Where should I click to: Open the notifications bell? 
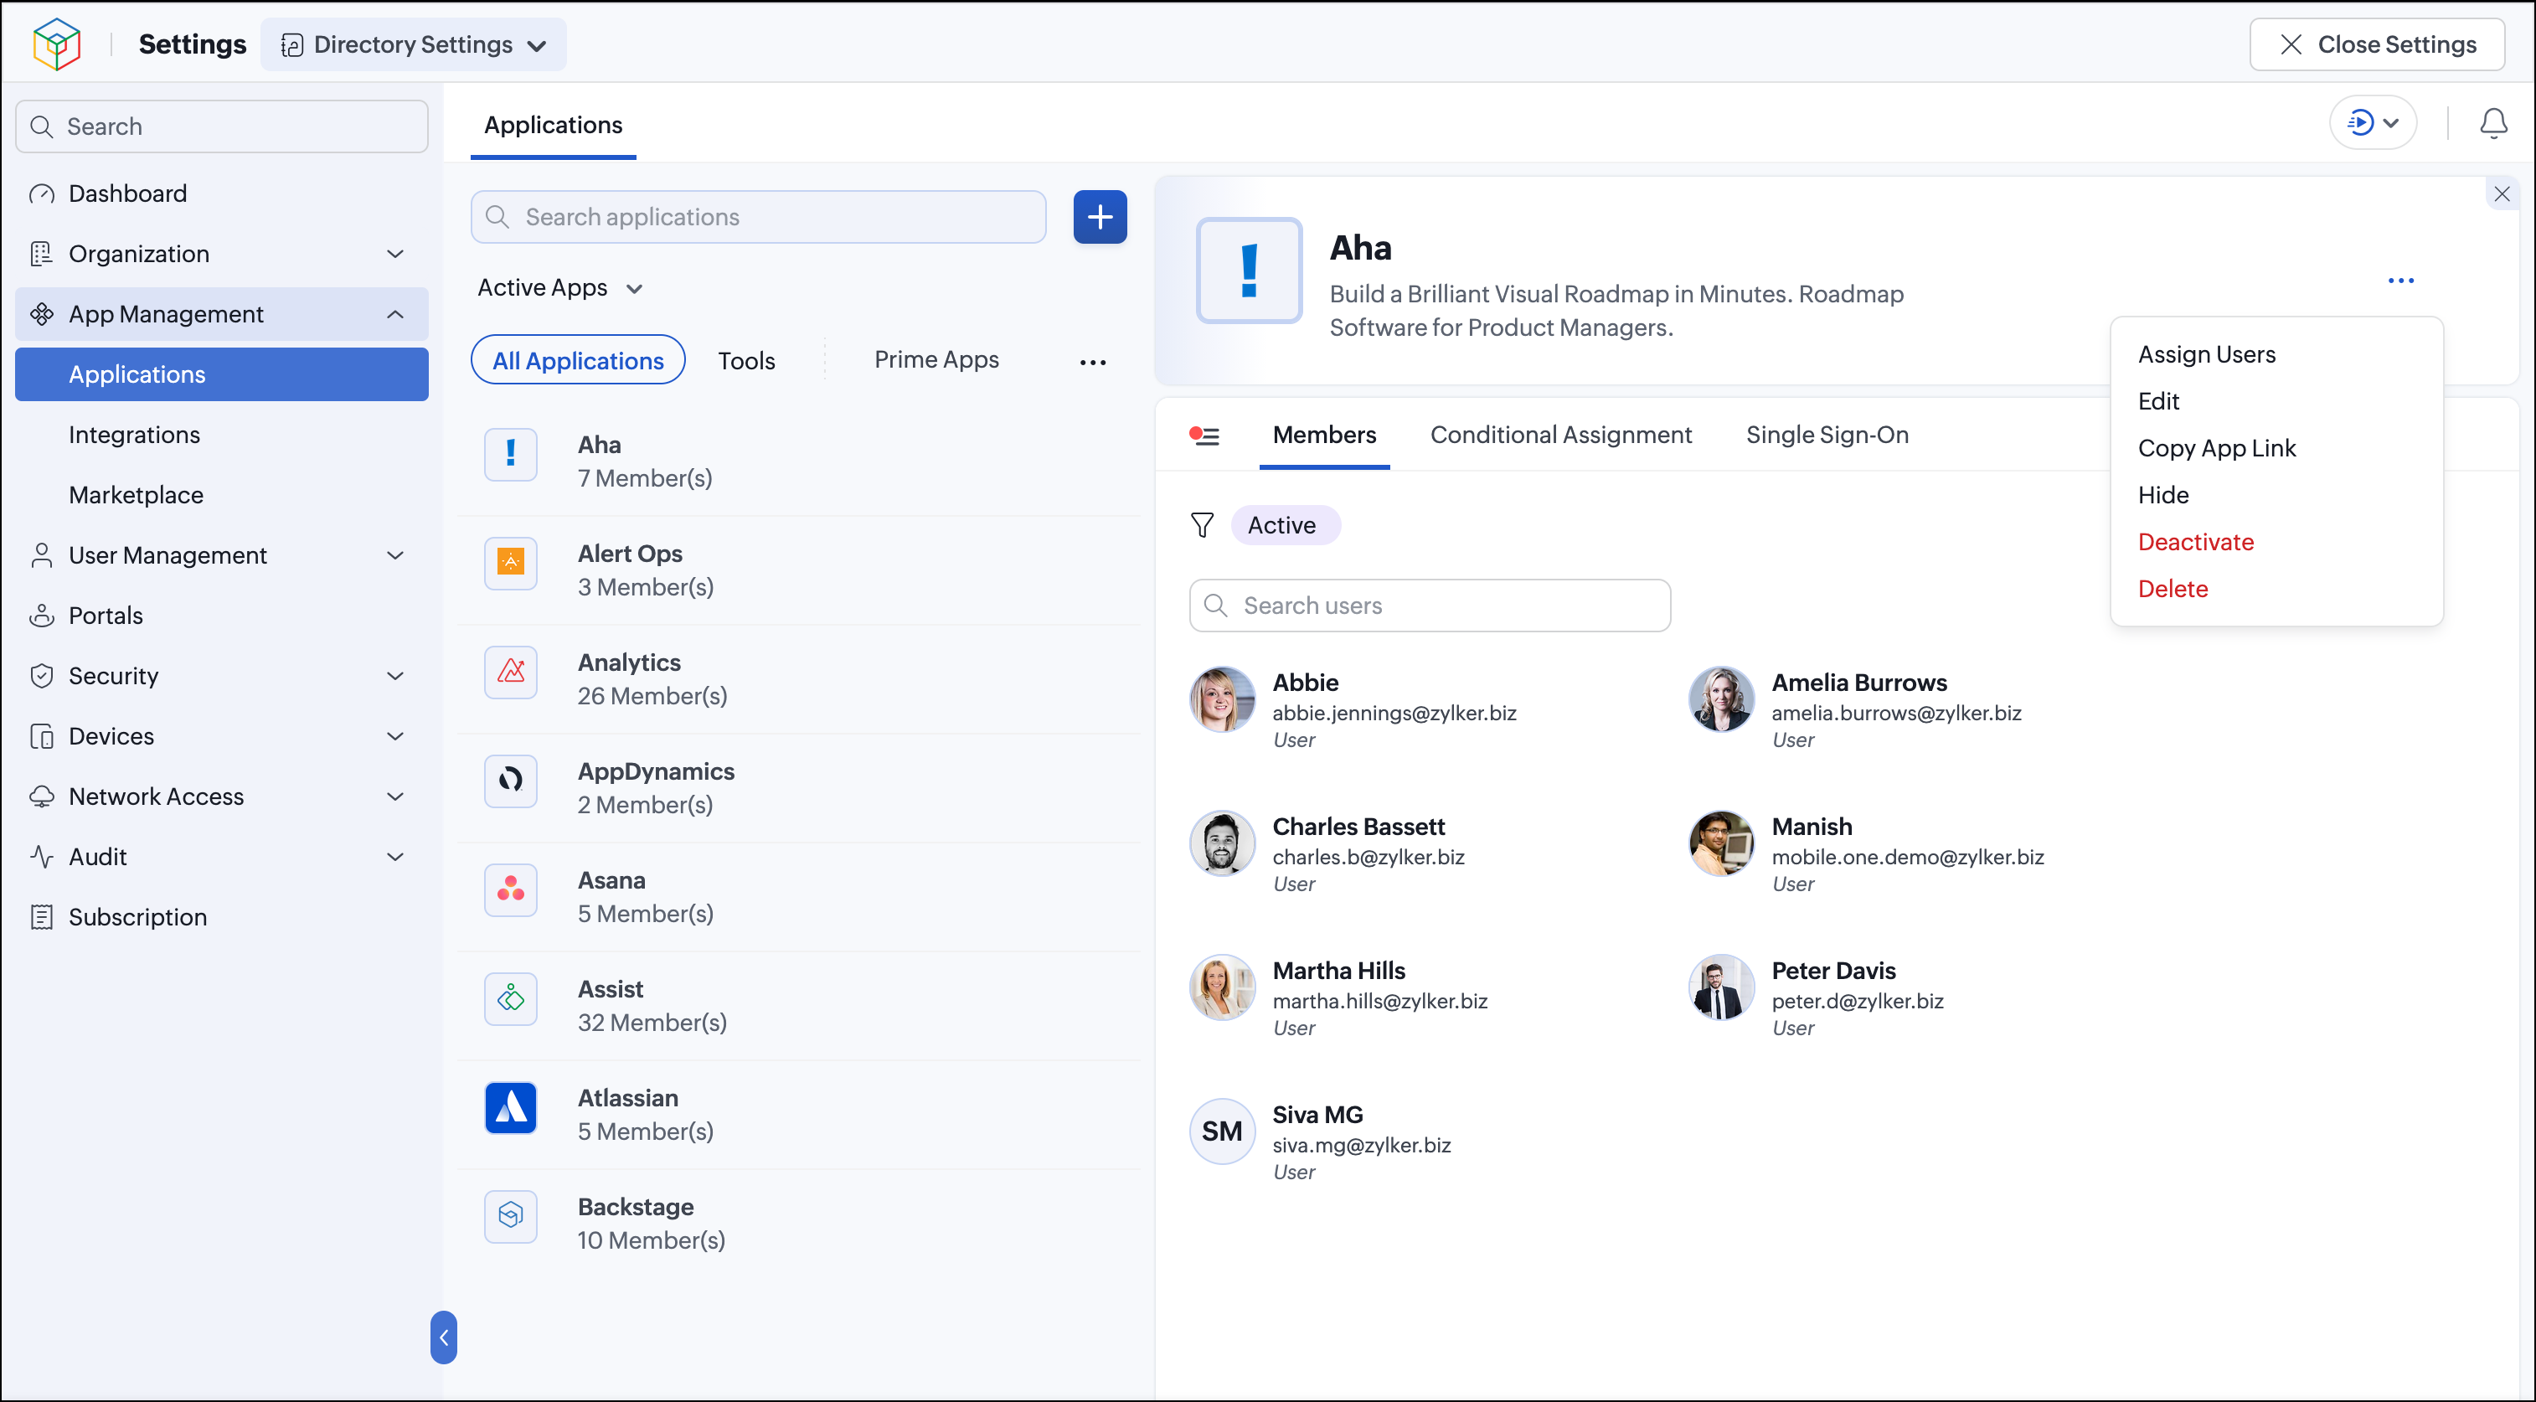2492,124
